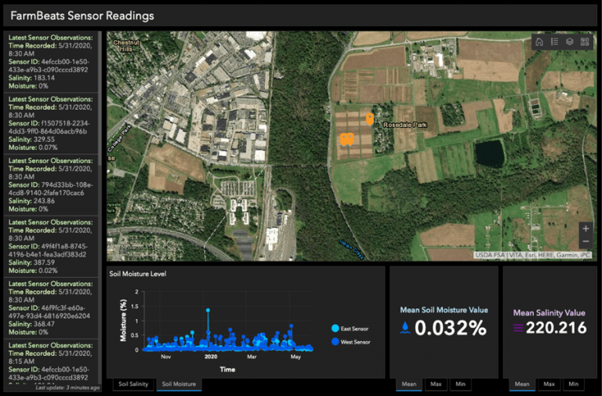
Task: Click the map Home extent icon
Action: pos(539,42)
